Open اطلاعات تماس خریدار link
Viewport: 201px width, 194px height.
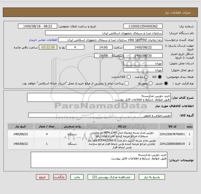43,40
